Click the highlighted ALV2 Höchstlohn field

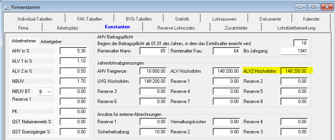[294, 71]
